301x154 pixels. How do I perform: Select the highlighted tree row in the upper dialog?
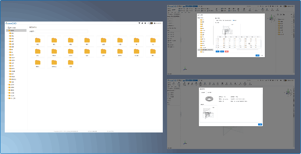(205, 50)
